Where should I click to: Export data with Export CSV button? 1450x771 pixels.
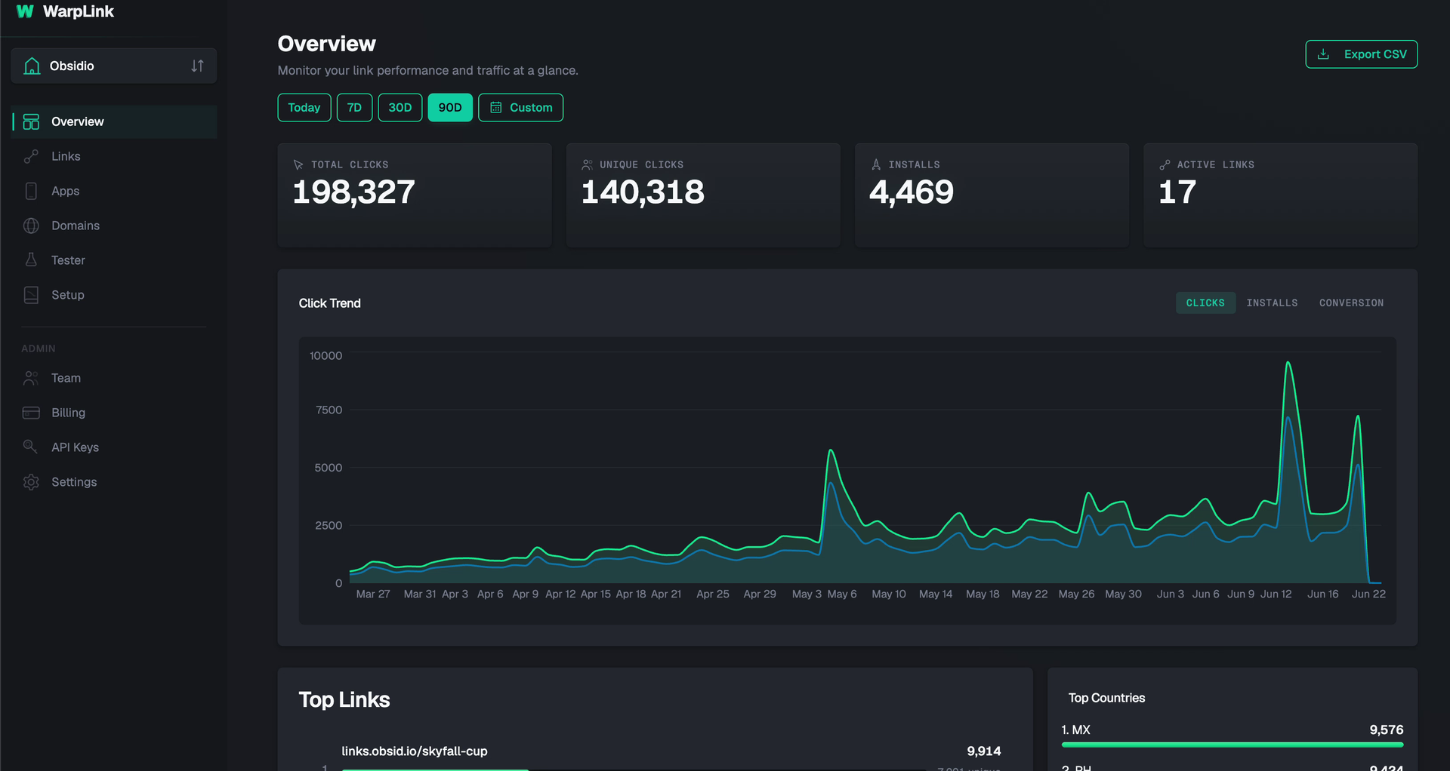pos(1362,54)
